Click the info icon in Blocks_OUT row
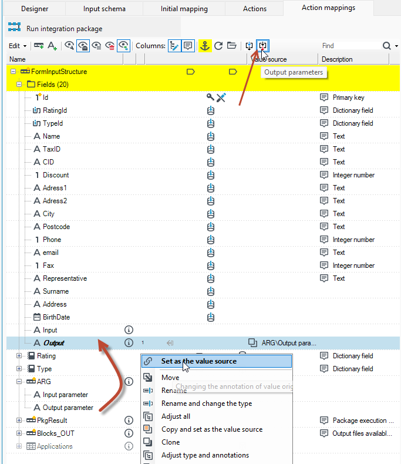The width and height of the screenshot is (401, 464). point(129,433)
